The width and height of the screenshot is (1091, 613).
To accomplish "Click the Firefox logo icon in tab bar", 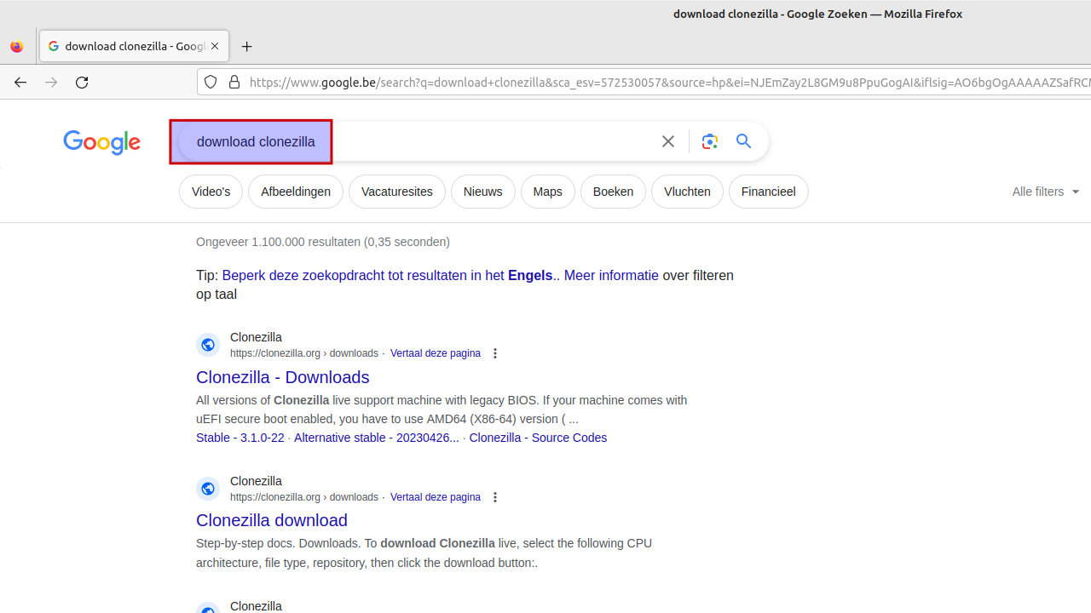I will (17, 47).
